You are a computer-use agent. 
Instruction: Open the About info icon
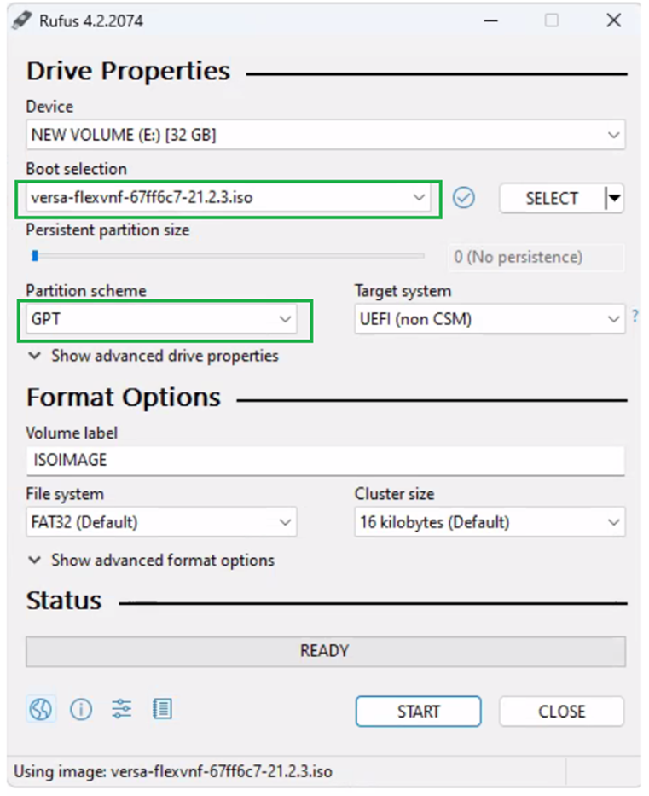coord(81,709)
